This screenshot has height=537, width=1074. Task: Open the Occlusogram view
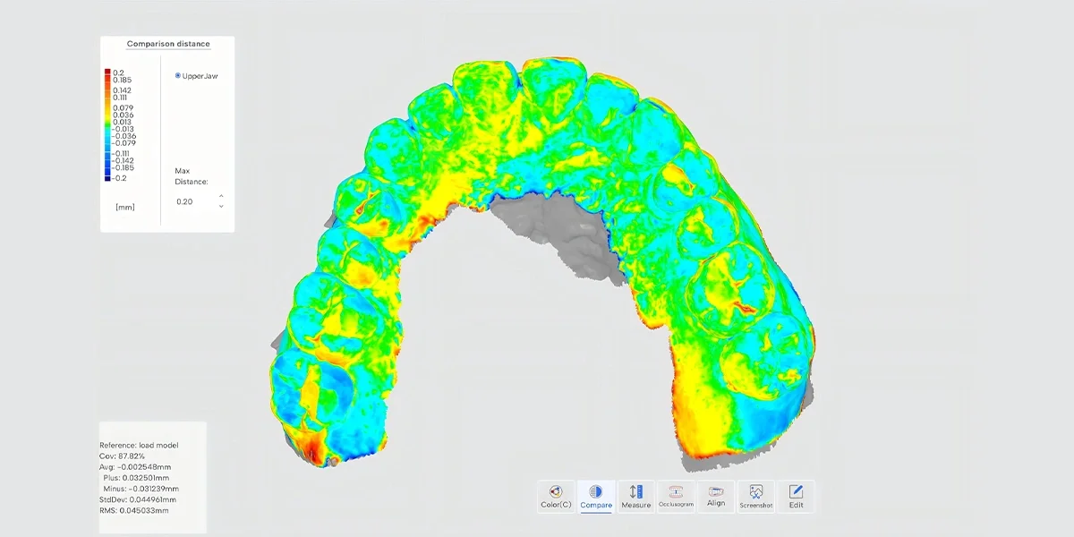[676, 496]
